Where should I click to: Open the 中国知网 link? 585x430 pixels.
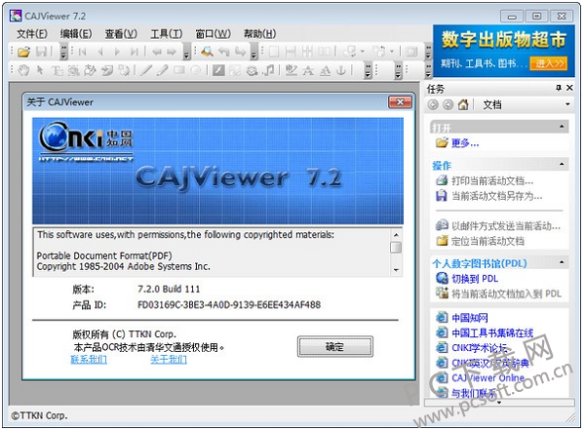pyautogui.click(x=470, y=318)
